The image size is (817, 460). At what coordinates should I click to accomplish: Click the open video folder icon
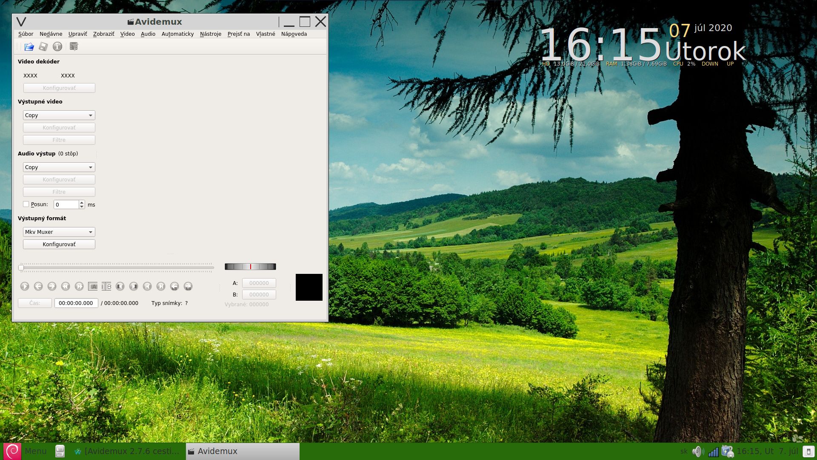point(29,46)
